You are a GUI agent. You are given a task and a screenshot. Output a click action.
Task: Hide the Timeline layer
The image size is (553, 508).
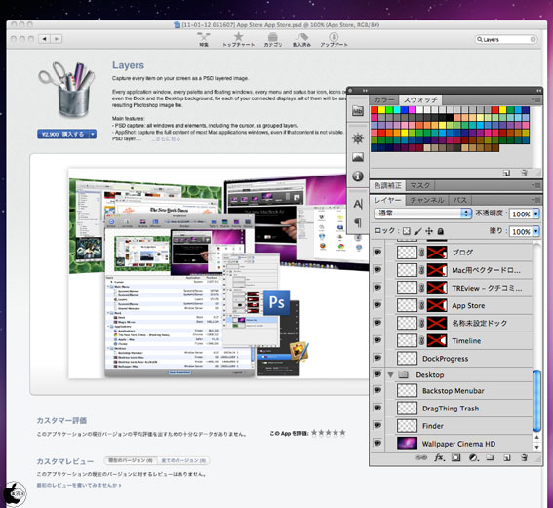point(377,340)
